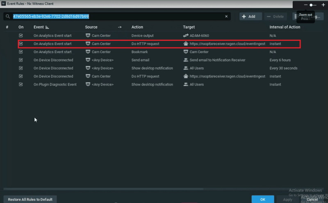Toggle checkbox for Device output rule
Image resolution: width=328 pixels, height=203 pixels.
(x=21, y=36)
